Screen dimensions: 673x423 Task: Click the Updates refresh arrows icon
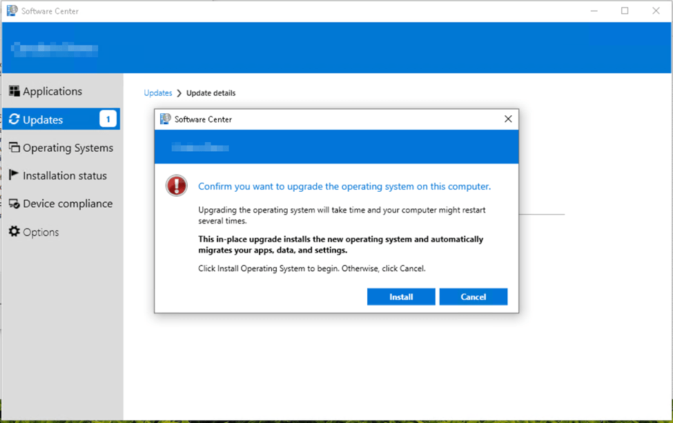point(14,119)
